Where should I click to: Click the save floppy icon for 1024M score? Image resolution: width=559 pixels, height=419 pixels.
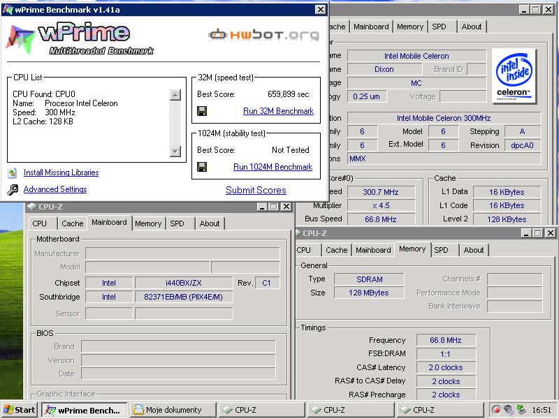tap(202, 167)
